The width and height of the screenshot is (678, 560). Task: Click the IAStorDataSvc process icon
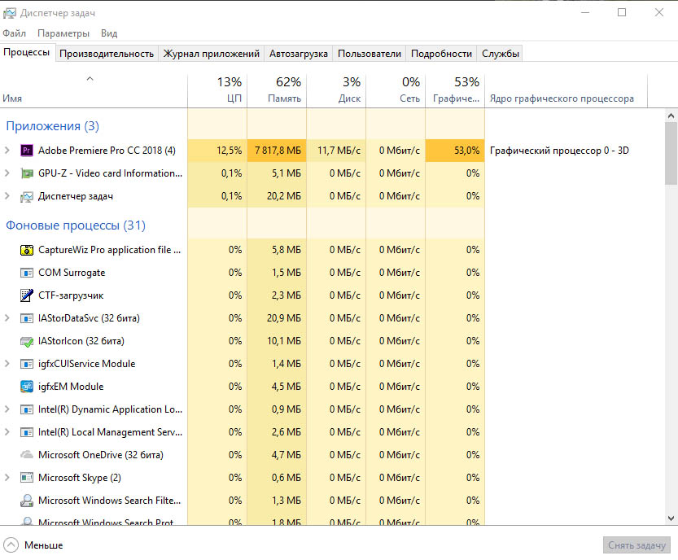click(x=27, y=318)
